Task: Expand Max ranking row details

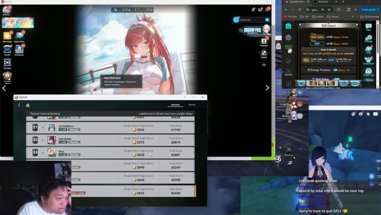Action: tap(43, 153)
